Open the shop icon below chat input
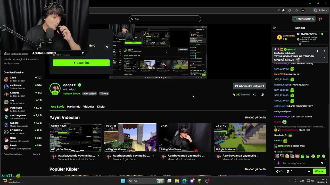The height and width of the screenshot is (185, 330). 288,171
